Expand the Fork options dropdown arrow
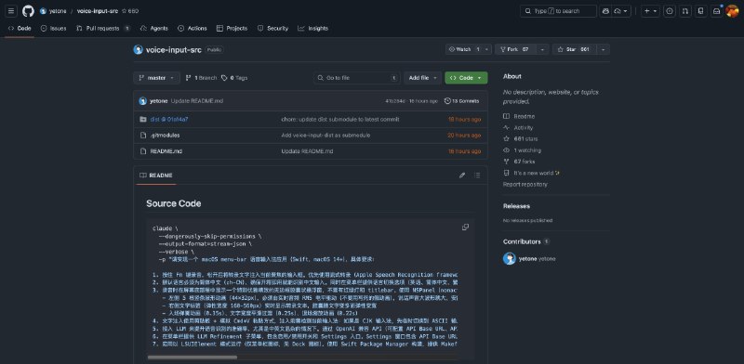 [x=543, y=49]
